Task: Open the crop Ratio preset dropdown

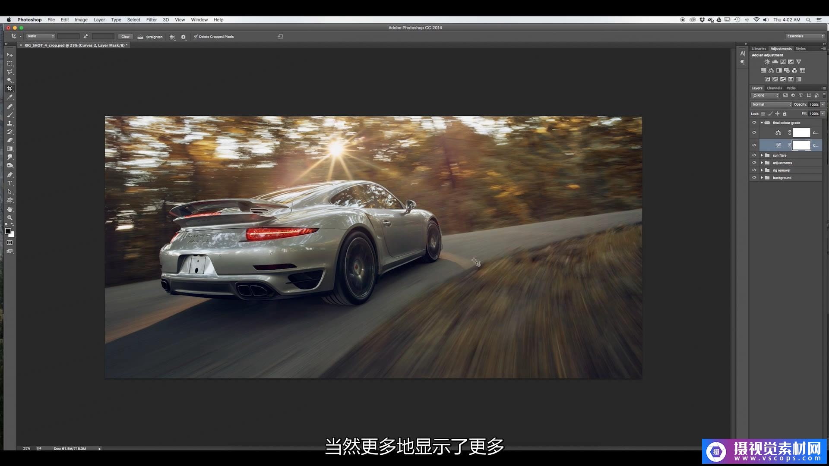Action: [x=40, y=36]
